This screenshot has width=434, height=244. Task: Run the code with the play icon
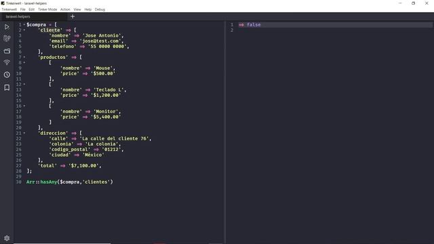coord(7,27)
